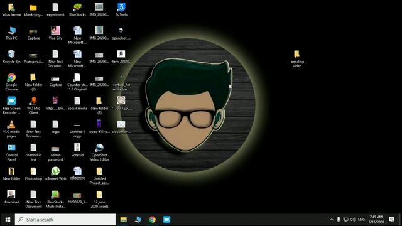Open the taskbar app next to File Explorer
This screenshot has width=402, height=226.
(x=138, y=220)
